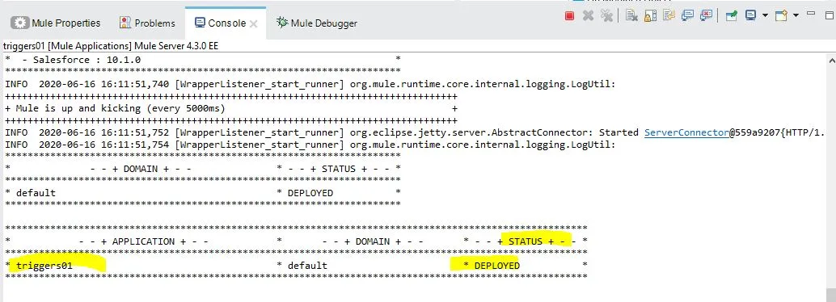Remove the launch with gray X icon
This screenshot has height=302, width=836.
tap(588, 16)
